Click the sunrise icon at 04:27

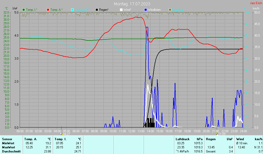[61, 134]
